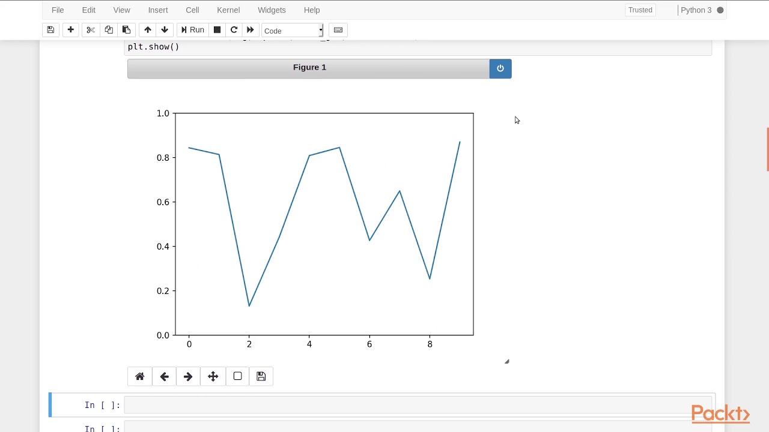Stop figure interaction with power button
Image resolution: width=769 pixels, height=432 pixels.
tap(500, 68)
